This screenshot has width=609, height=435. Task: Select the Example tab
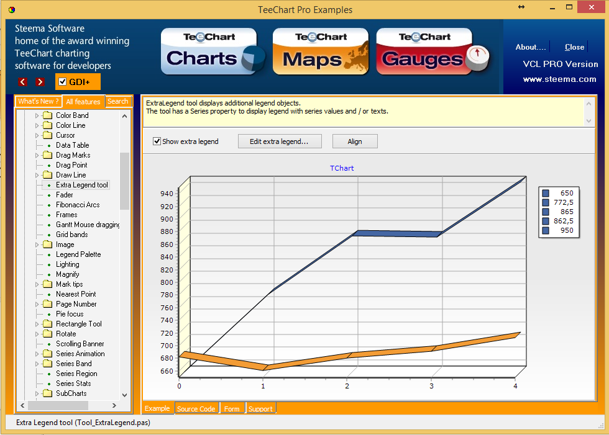[157, 408]
